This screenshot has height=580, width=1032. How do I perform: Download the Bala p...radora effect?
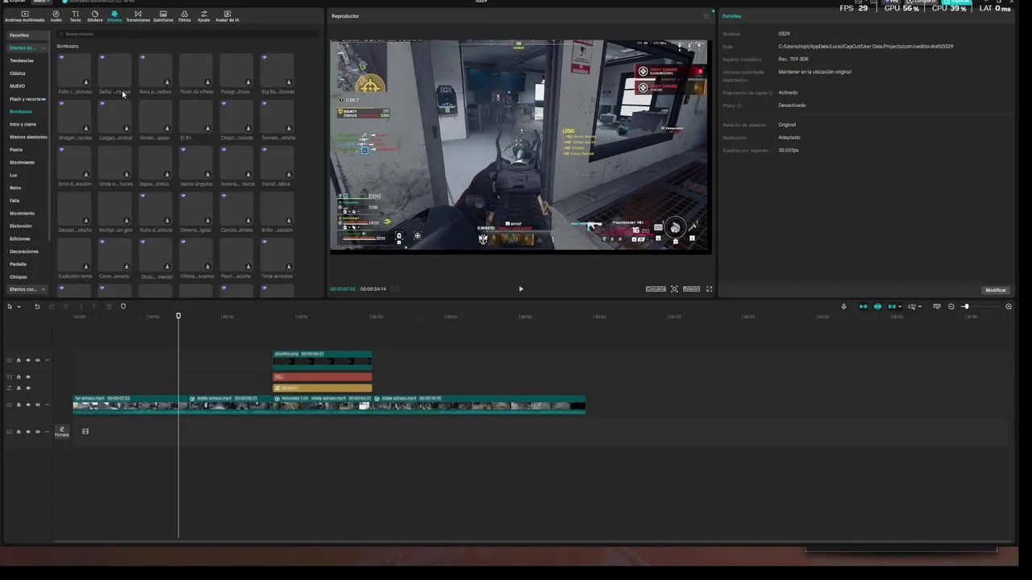(167, 82)
